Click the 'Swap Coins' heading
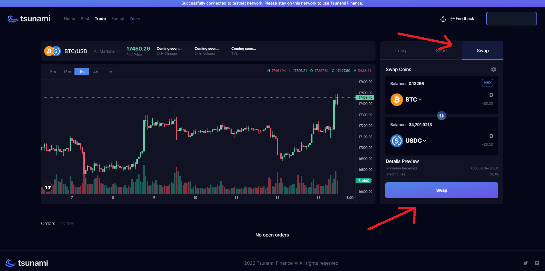This screenshot has width=545, height=271. pyautogui.click(x=398, y=69)
